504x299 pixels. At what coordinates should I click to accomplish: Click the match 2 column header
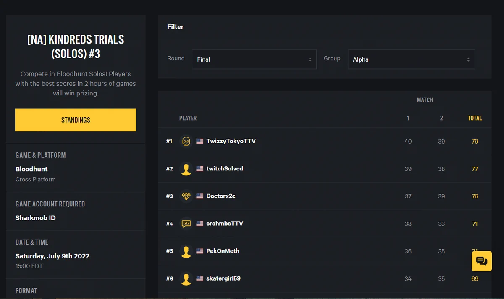click(x=441, y=118)
